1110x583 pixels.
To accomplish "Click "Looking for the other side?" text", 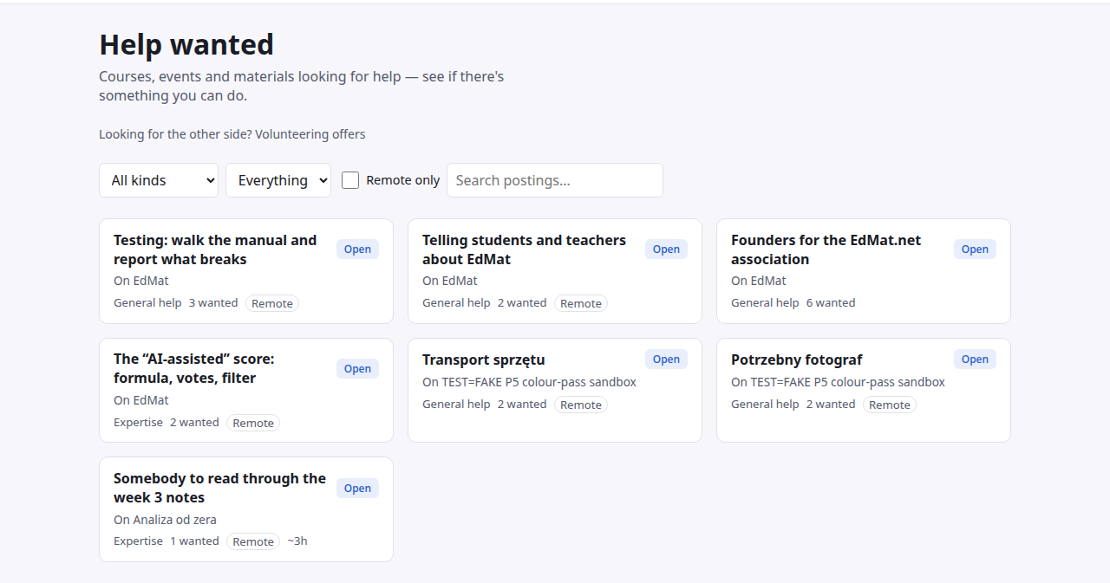I will 175,134.
